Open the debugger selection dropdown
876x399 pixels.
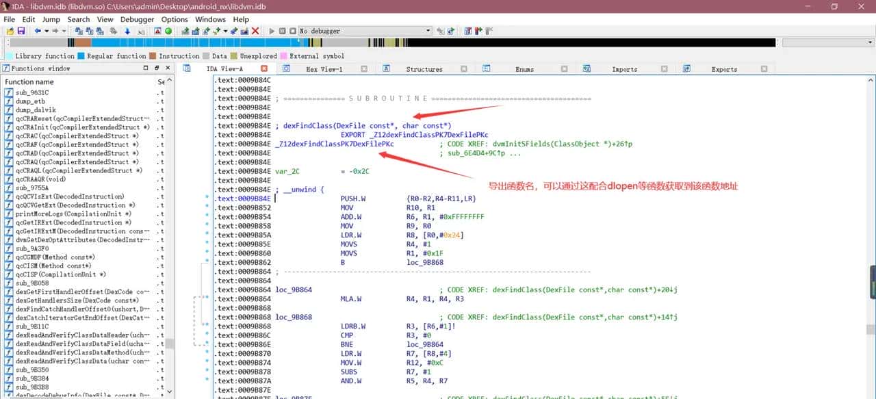point(428,31)
